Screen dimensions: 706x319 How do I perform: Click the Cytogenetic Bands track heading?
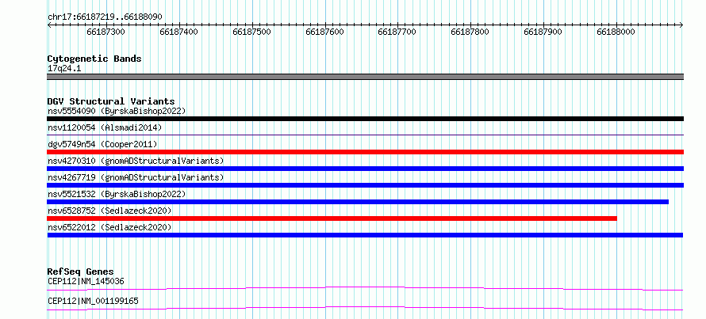click(94, 59)
